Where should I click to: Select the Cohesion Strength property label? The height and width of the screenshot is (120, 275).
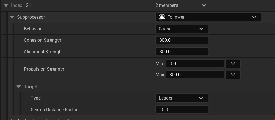point(42,40)
